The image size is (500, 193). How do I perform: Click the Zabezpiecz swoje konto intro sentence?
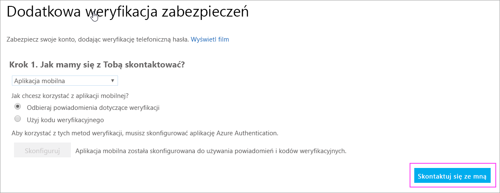pos(98,39)
